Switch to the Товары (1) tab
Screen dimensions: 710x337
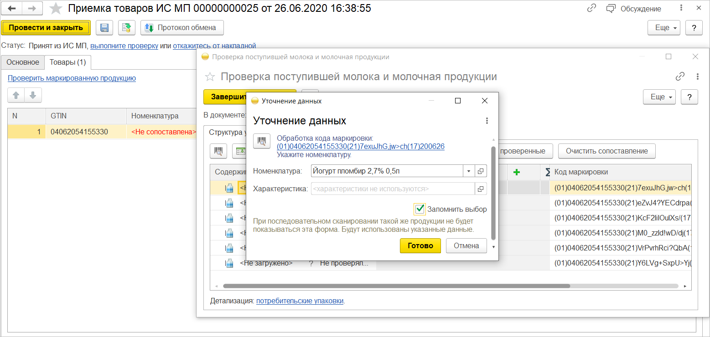coord(68,62)
